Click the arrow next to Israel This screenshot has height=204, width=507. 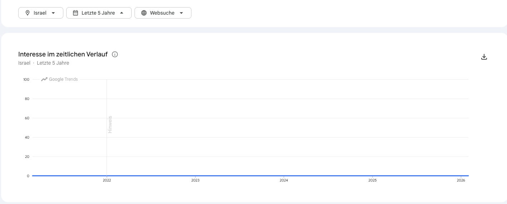tap(53, 13)
